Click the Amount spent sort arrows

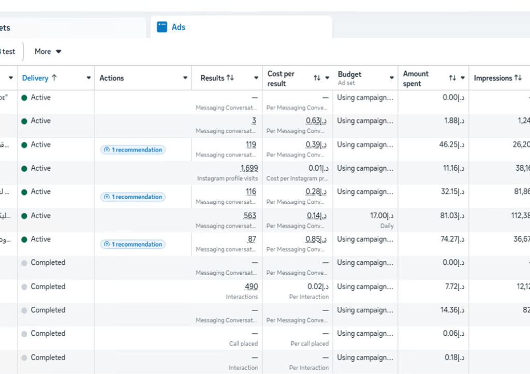(x=452, y=78)
